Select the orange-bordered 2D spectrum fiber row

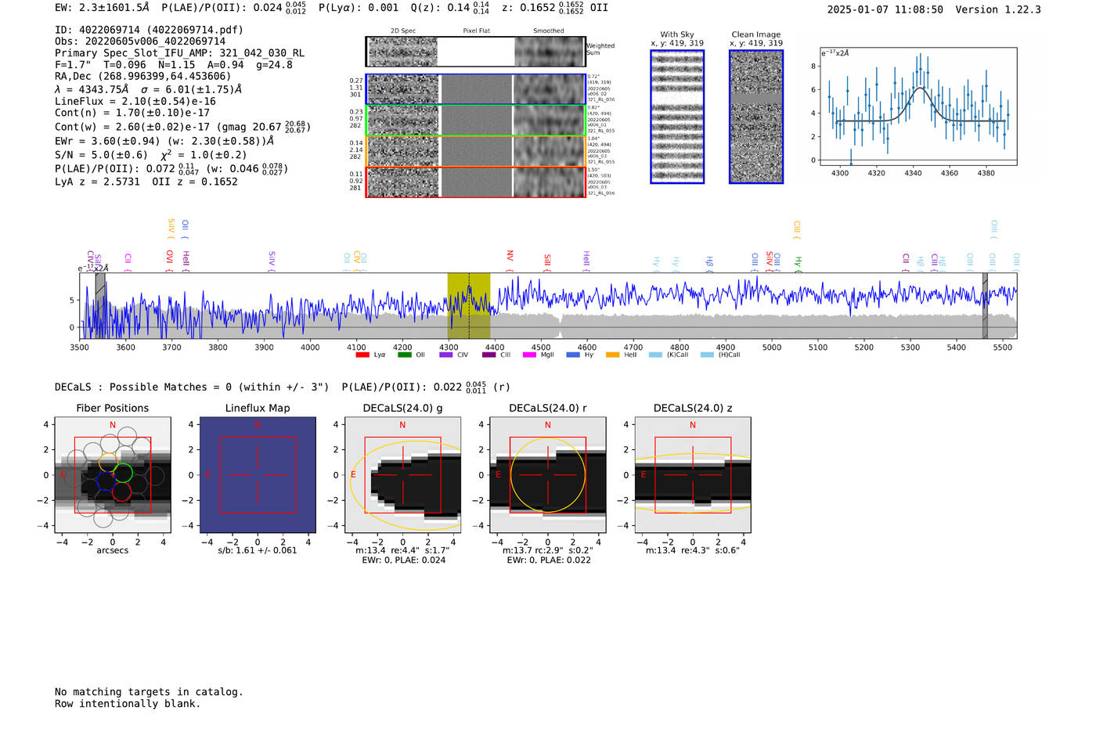476,151
